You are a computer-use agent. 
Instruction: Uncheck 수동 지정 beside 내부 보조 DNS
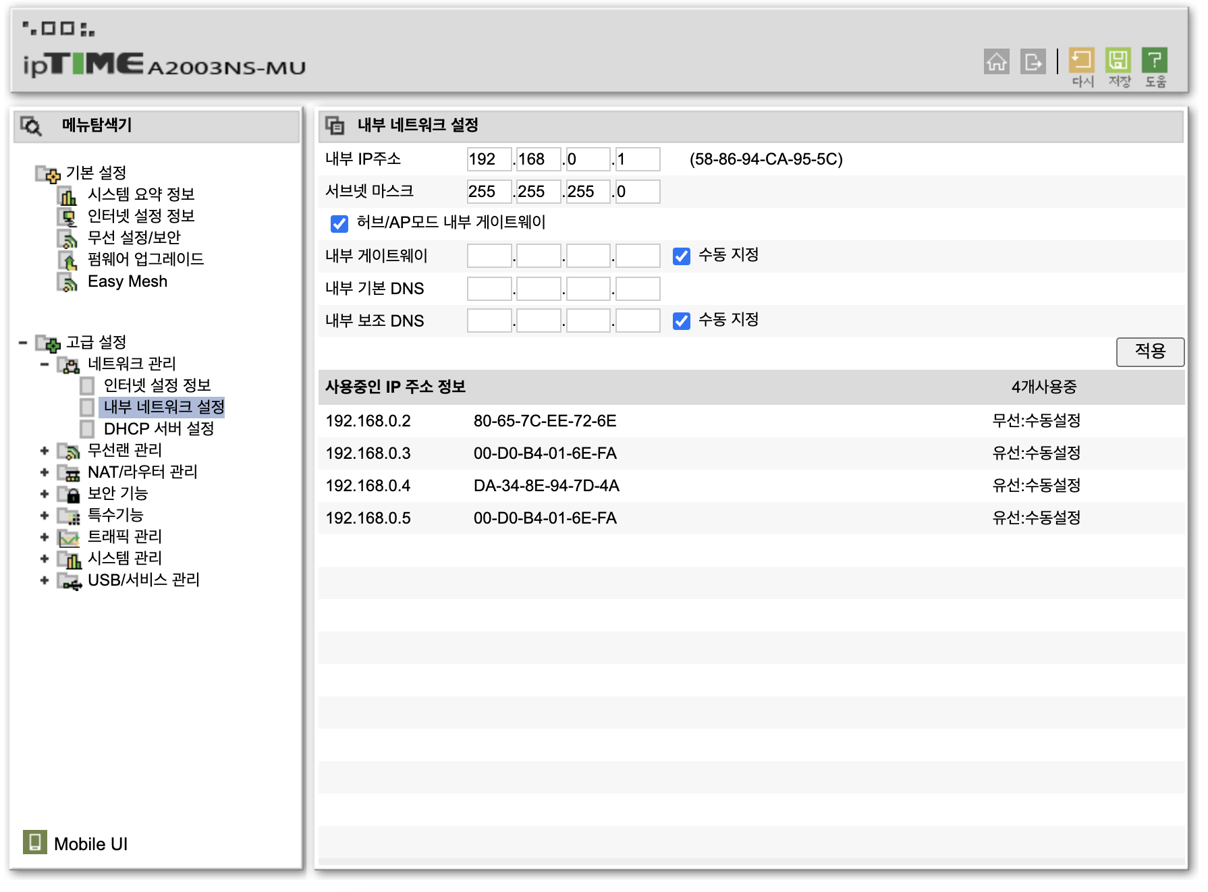[x=681, y=320]
